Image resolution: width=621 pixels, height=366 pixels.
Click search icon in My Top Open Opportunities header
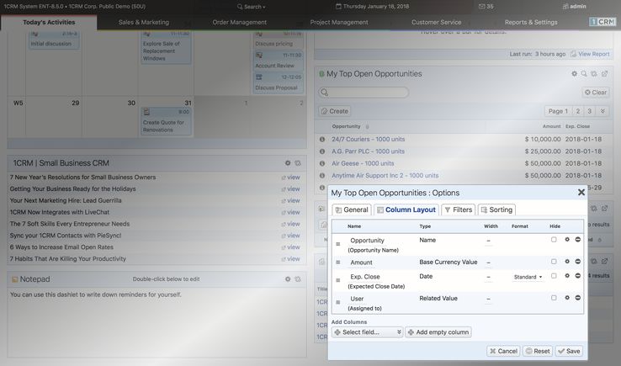584,74
